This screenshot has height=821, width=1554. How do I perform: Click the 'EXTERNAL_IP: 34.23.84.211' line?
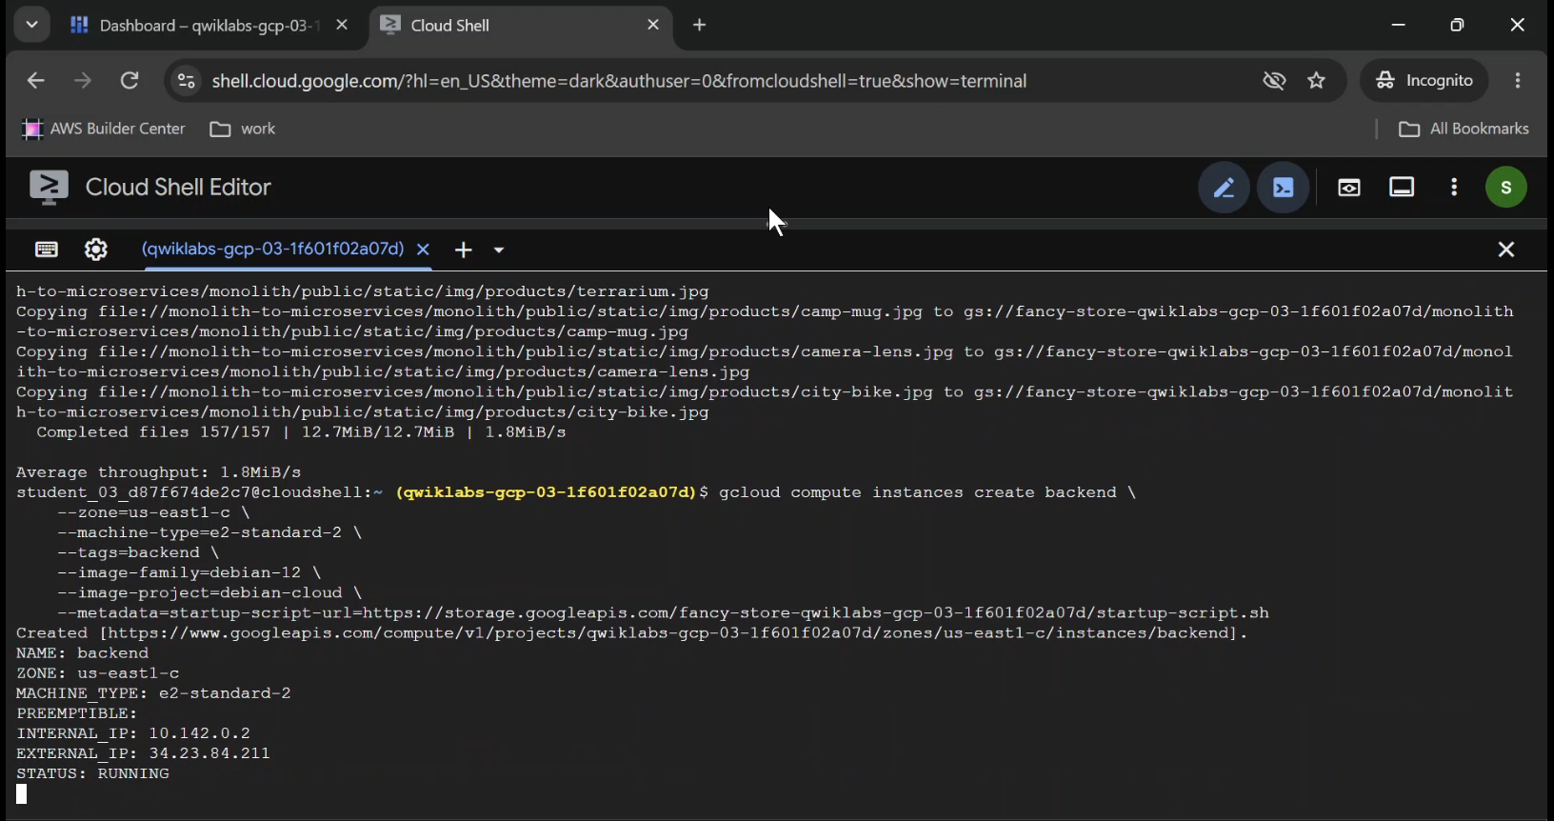[x=143, y=754]
